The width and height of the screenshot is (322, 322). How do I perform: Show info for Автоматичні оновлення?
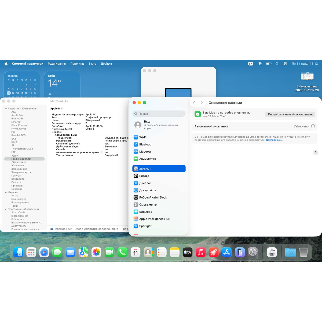(313, 126)
